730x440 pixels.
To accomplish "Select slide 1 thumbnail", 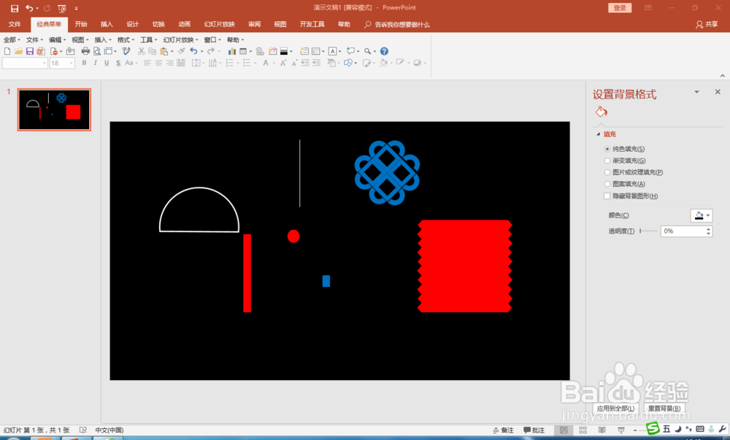I will coord(54,109).
